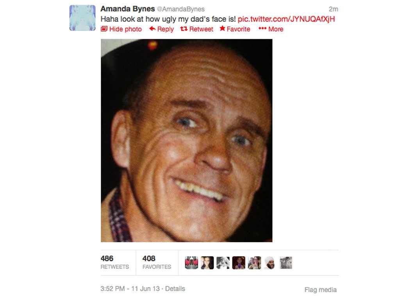
Task: View the 486 Retweets list
Action: click(x=114, y=262)
